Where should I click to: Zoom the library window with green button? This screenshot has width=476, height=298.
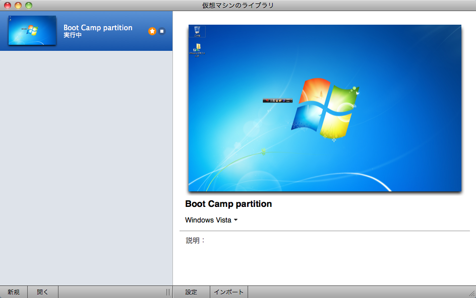pos(29,6)
